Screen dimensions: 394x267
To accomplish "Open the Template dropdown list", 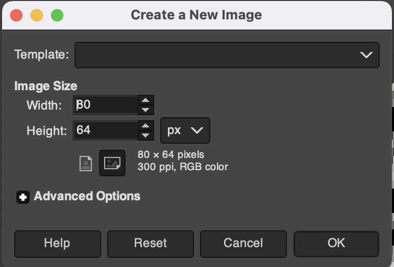I will [227, 55].
